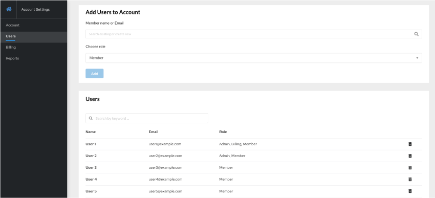Click the Member role of User 4
The width and height of the screenshot is (435, 198).
[226, 180]
